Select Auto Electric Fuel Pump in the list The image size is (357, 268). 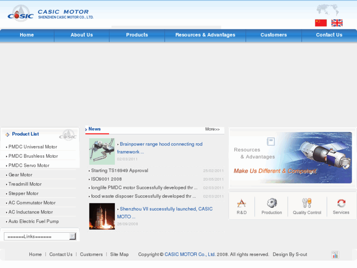pos(34,221)
